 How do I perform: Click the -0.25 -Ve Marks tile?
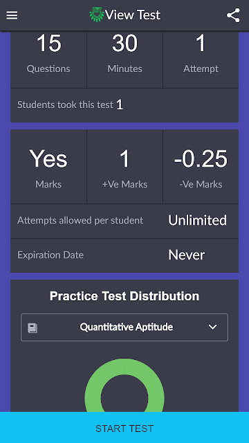(x=201, y=167)
